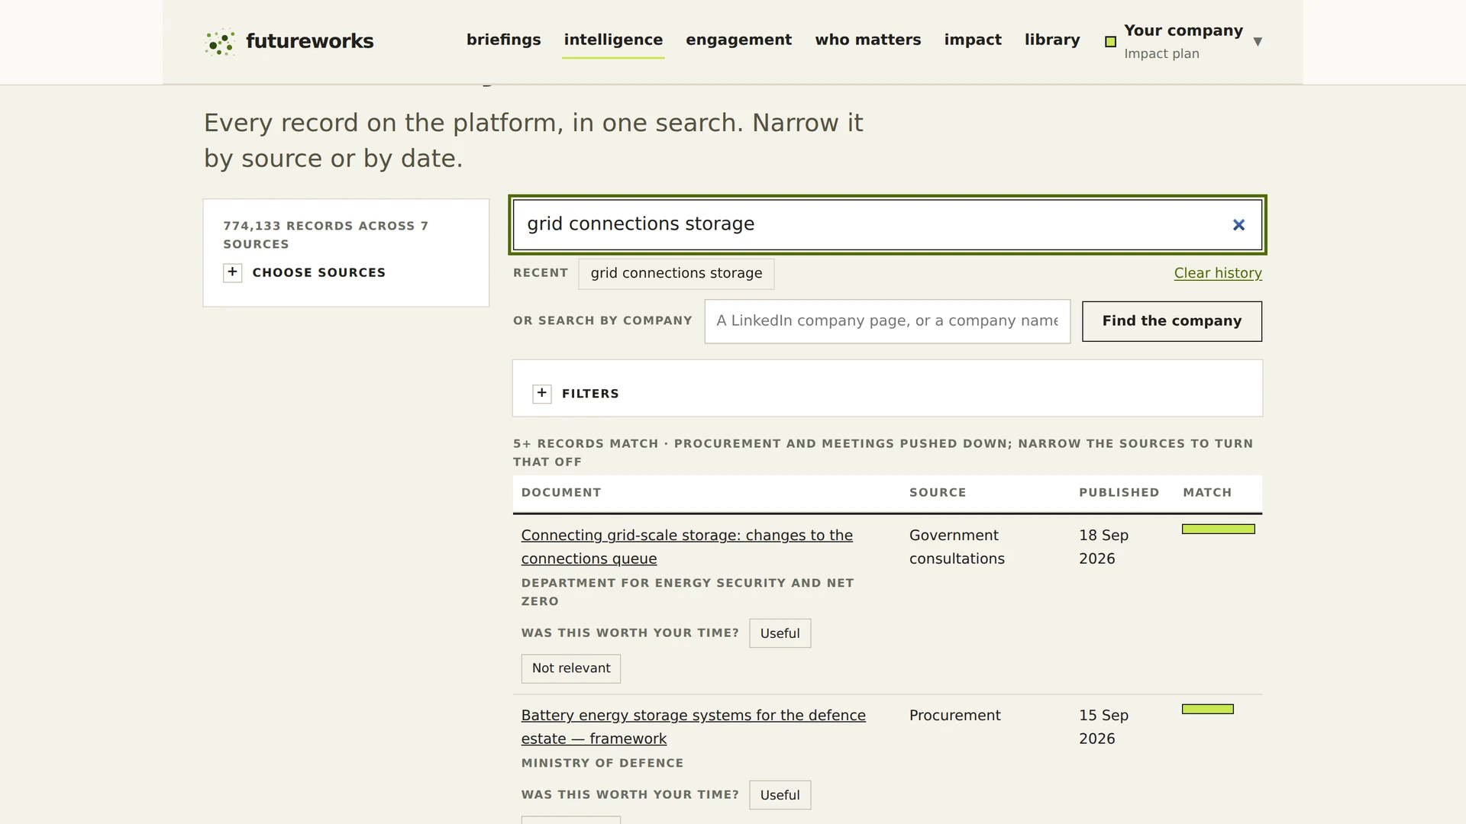Click the match bar for 18 Sep record
1466x824 pixels.
[1219, 529]
